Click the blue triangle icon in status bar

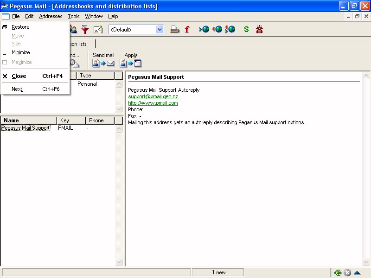point(357,273)
